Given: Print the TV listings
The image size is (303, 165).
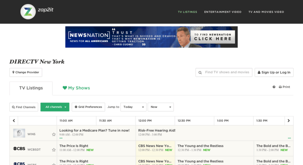Looking at the screenshot, I should click(284, 87).
